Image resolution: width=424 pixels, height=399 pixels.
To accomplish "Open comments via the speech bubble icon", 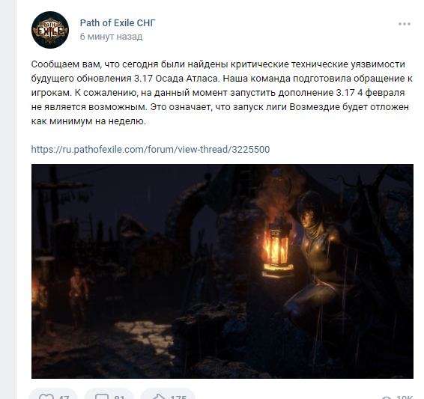I will (102, 396).
